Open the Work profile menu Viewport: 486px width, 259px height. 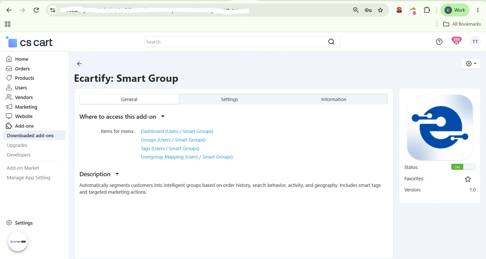[455, 10]
